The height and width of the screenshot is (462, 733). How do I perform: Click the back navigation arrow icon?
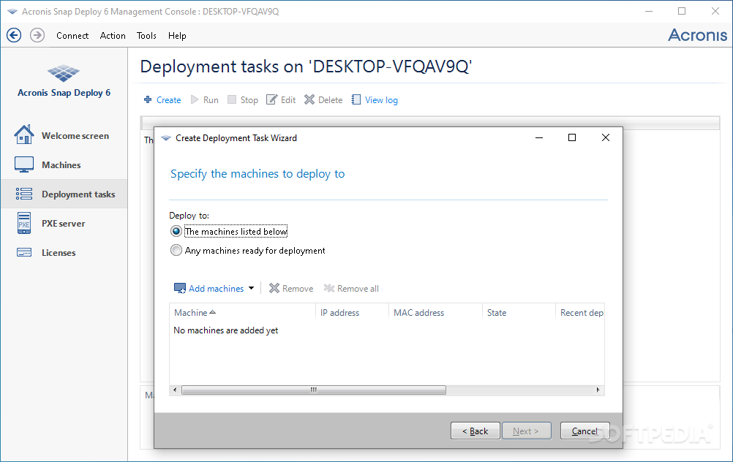tap(14, 35)
